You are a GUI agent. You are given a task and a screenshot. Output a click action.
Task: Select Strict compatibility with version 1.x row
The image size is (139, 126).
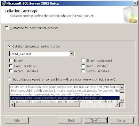coord(65,91)
